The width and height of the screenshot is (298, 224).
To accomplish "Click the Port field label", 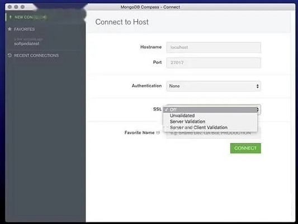I will pyautogui.click(x=157, y=62).
